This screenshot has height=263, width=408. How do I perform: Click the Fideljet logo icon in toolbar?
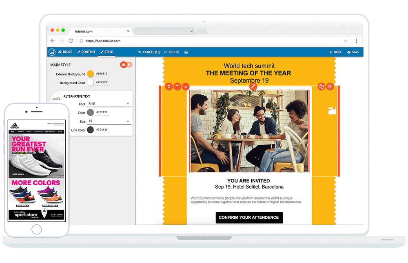click(x=52, y=52)
